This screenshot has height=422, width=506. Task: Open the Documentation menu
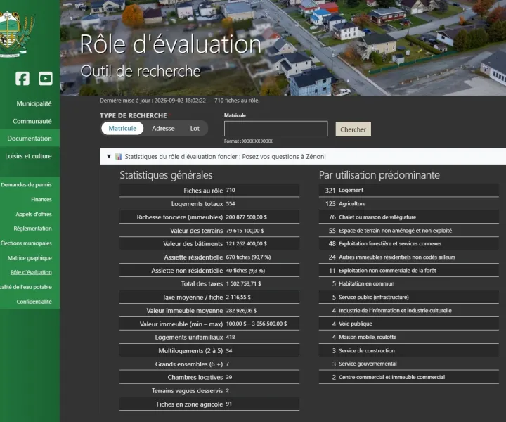coord(30,138)
